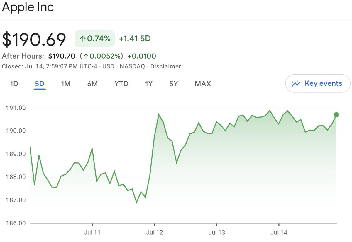352x242 pixels.
Task: Click the After Hours $190.70 price
Action: (62, 56)
